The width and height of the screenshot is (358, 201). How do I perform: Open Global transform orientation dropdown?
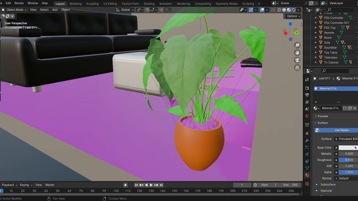[125, 10]
